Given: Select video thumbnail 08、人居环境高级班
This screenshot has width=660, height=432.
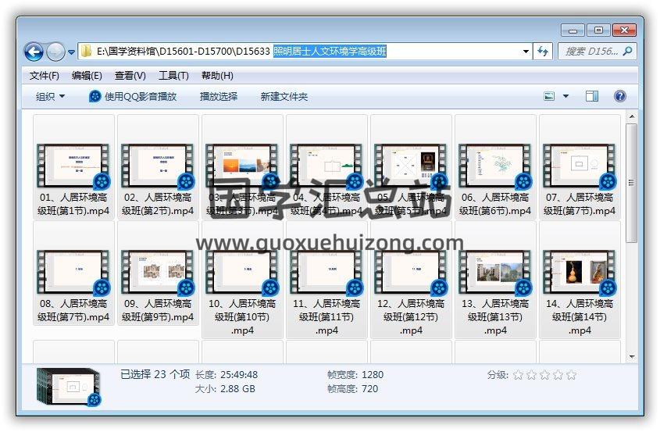Looking at the screenshot, I should click(73, 272).
